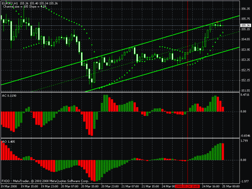Click the 'Channel size = 185 Slope = 4.29' label
Image resolution: width=252 pixels, height=189 pixels.
pos(25,6)
